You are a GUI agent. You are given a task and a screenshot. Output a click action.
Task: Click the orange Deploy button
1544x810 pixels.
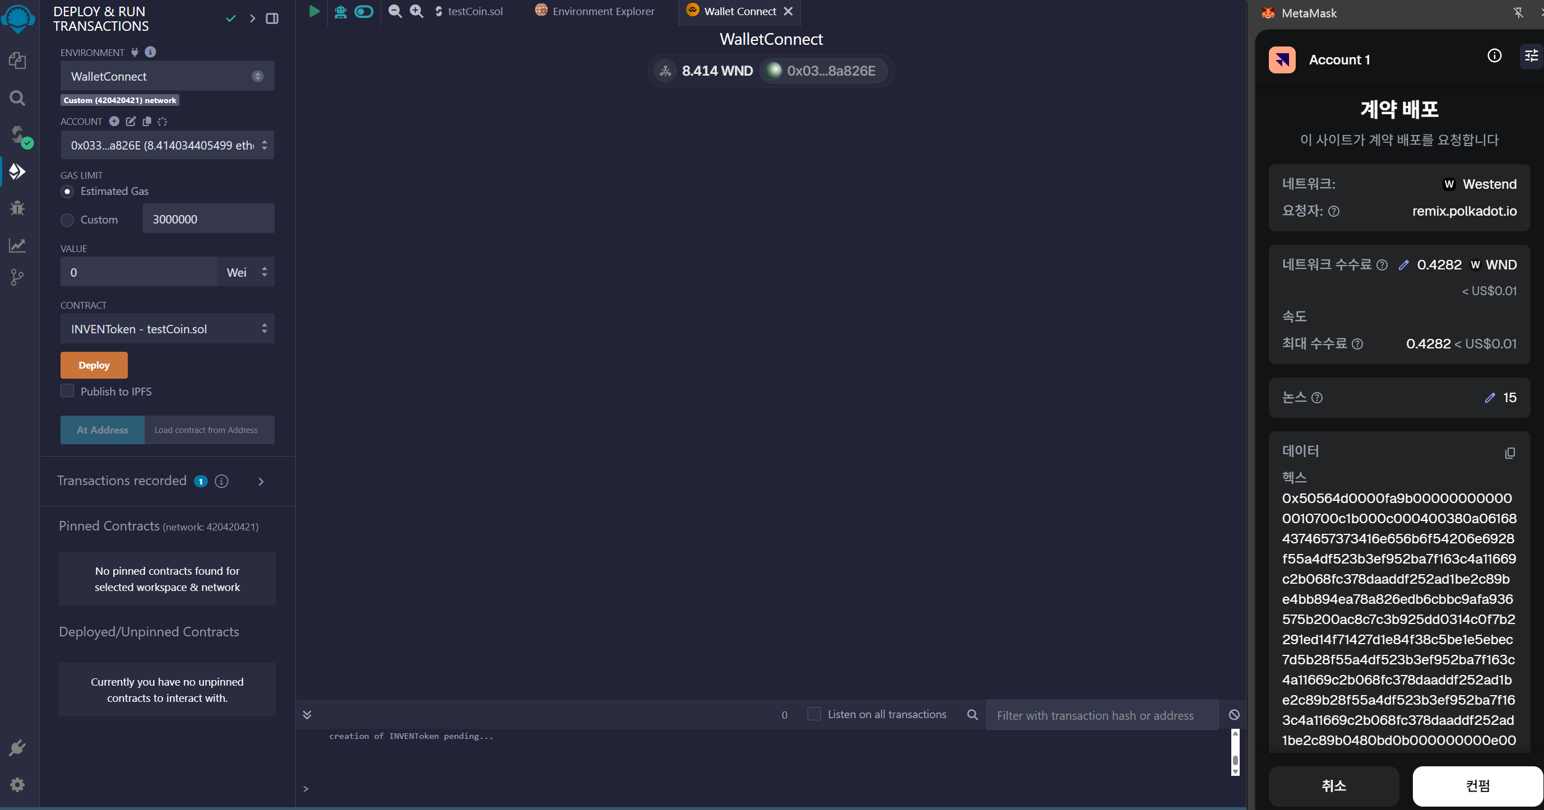click(x=94, y=365)
